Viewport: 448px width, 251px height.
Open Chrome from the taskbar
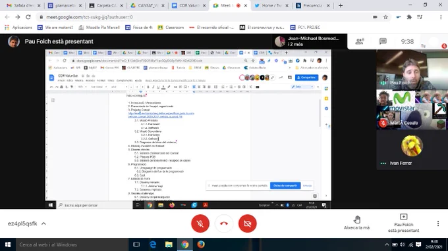tap(185, 244)
